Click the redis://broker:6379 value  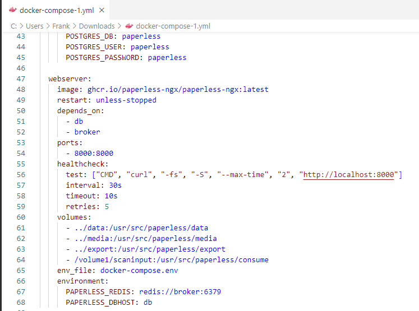point(180,291)
